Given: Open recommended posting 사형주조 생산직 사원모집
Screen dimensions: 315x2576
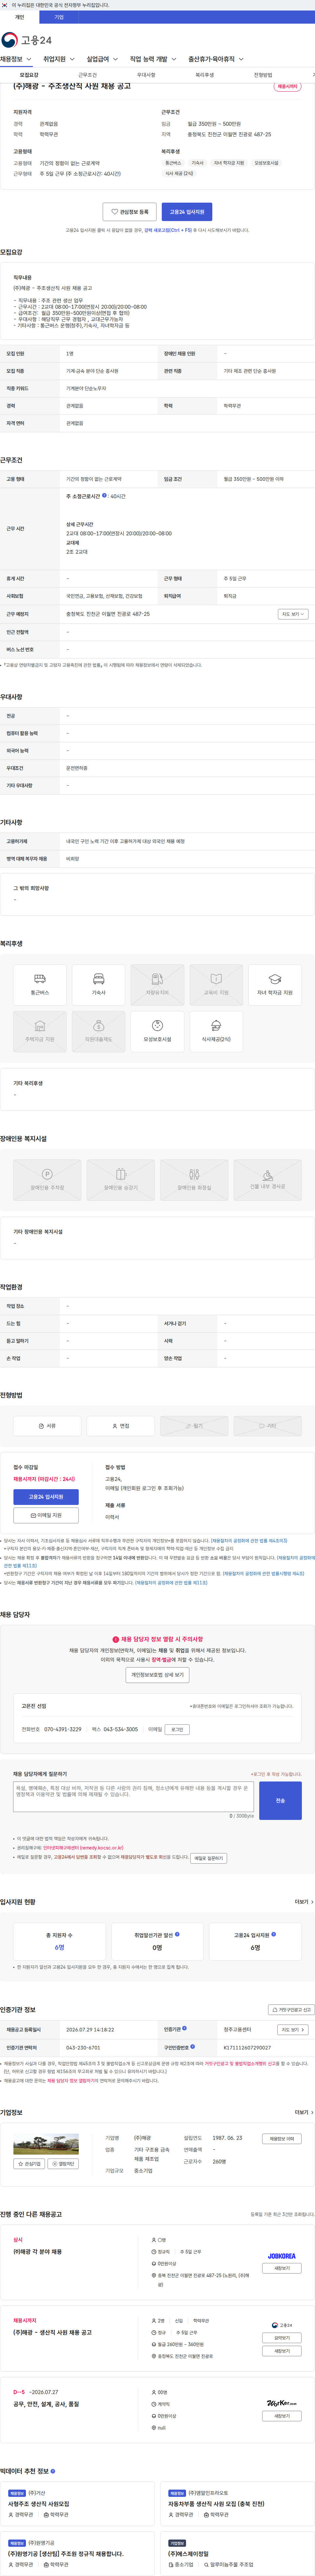Looking at the screenshot, I should [39, 2504].
